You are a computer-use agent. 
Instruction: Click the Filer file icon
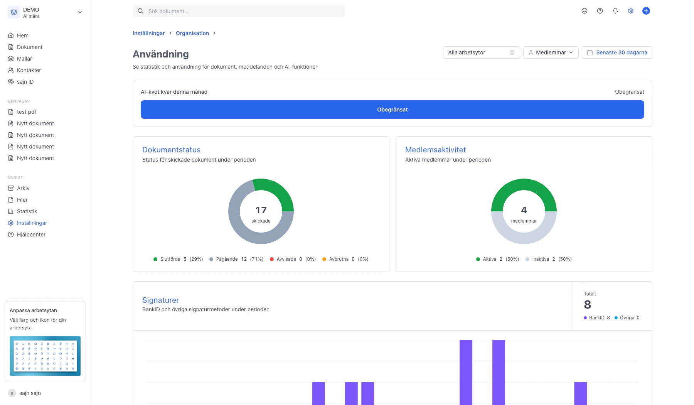pyautogui.click(x=11, y=200)
